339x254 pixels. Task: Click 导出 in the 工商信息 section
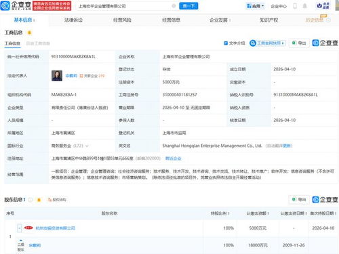[x=299, y=43]
